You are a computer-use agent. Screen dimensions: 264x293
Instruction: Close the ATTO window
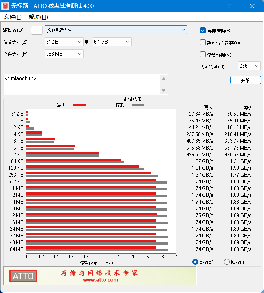(x=252, y=6)
